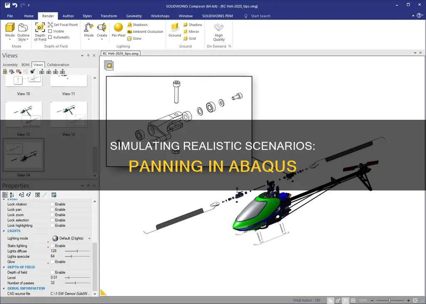Toggle ground Shadow option
The height and width of the screenshot is (304, 426).
[193, 25]
